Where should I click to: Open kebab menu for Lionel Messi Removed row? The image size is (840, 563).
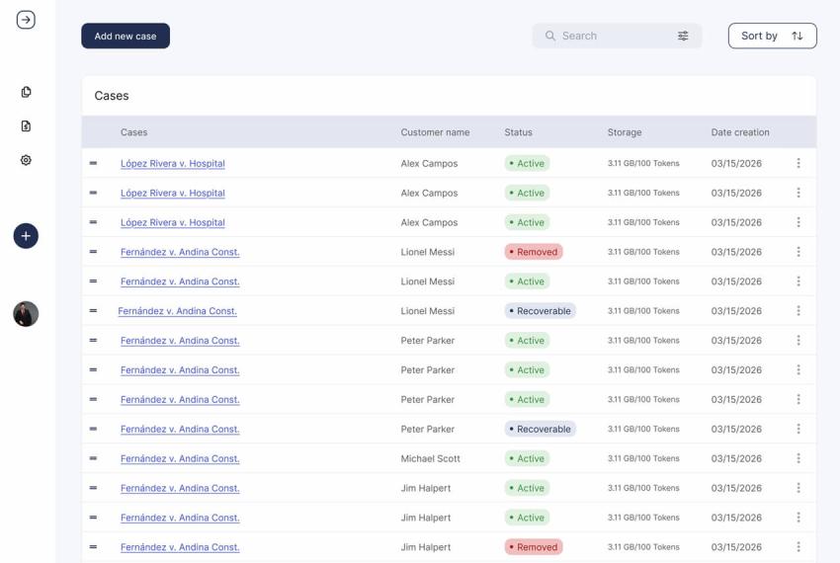point(798,252)
